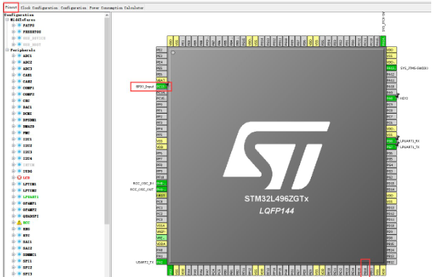
Task: Click the tree panel scroll-up arrow
Action: coord(107,15)
